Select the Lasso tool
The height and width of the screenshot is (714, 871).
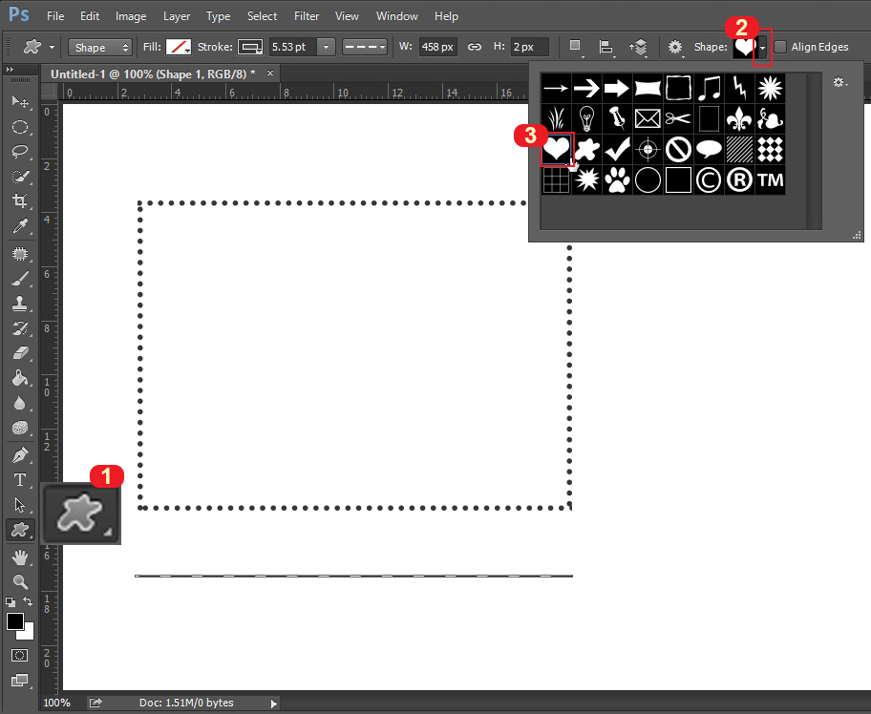(x=20, y=152)
